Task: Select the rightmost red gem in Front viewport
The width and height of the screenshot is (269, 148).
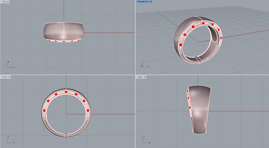Action: click(88, 110)
